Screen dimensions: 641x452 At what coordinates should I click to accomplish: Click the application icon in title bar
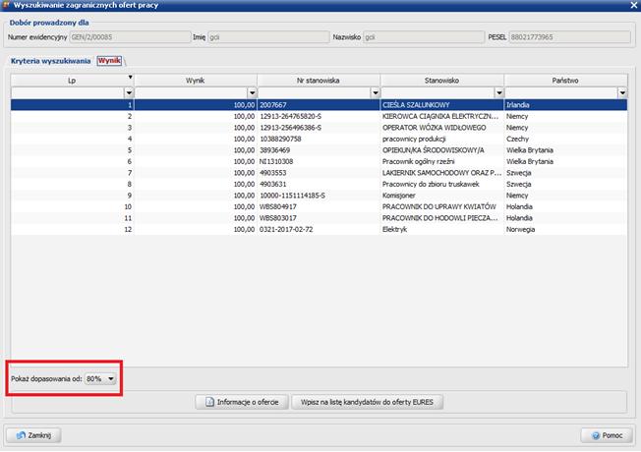click(x=6, y=5)
